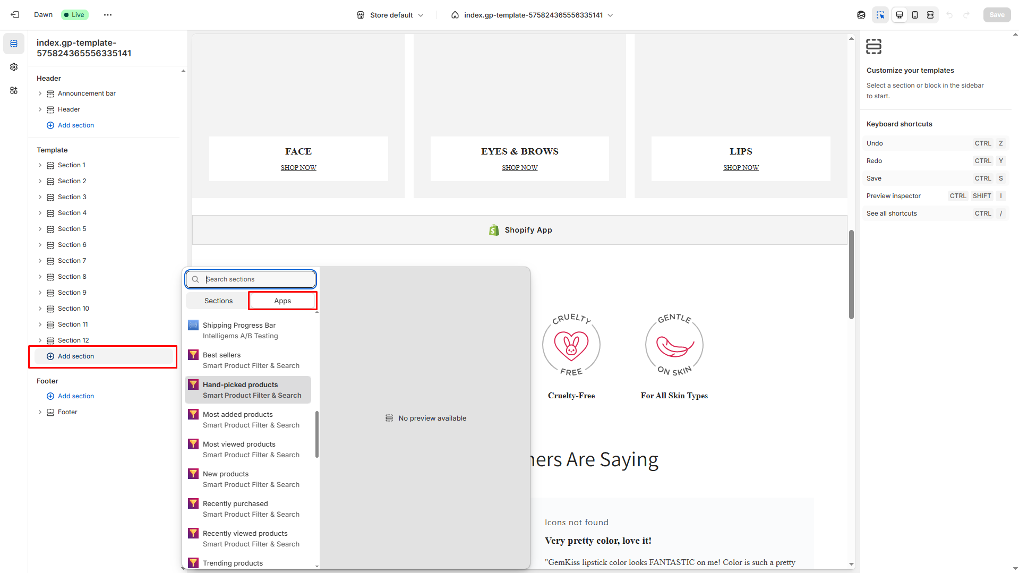Click SHOP NOW link under FACE
Screen dimensions: 1019x573
(x=298, y=168)
